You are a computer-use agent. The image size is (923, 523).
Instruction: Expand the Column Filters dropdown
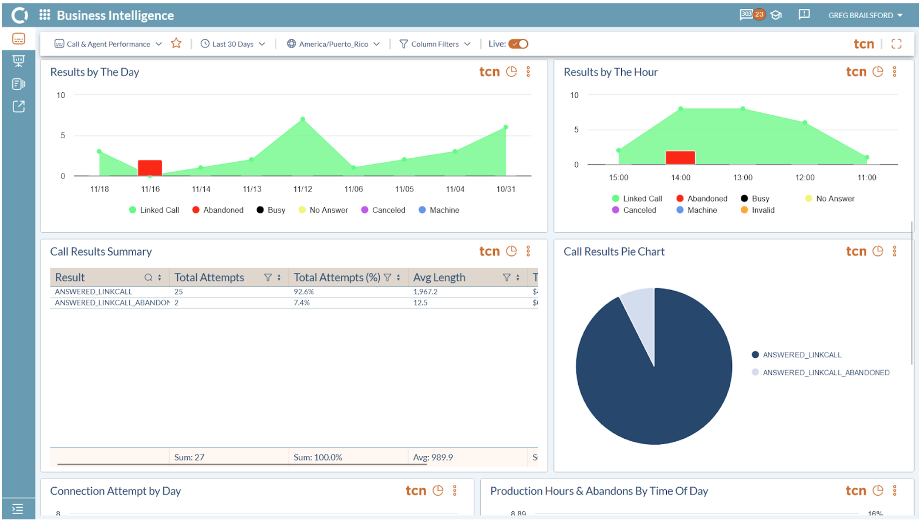[435, 44]
